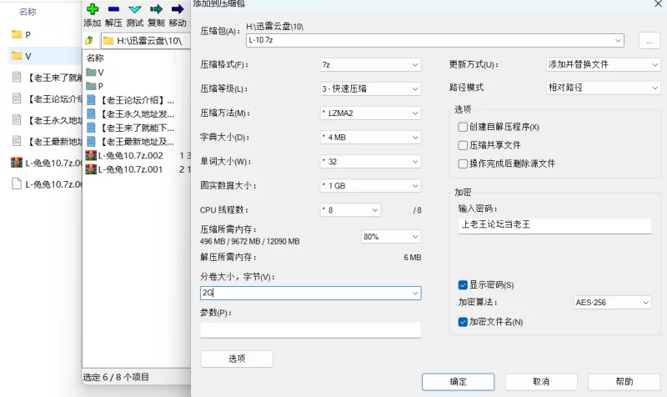667x397 pixels.
Task: Uncheck 加密文件名 checkbox
Action: click(463, 322)
